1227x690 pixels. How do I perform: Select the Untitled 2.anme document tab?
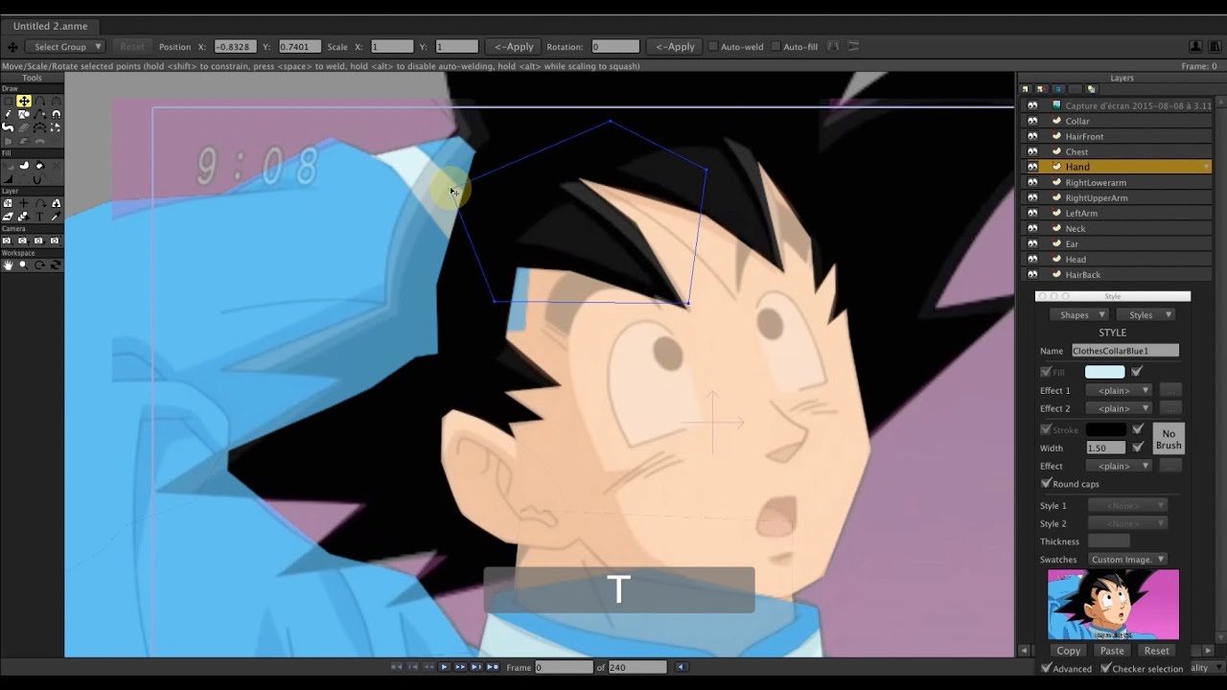pyautogui.click(x=50, y=27)
